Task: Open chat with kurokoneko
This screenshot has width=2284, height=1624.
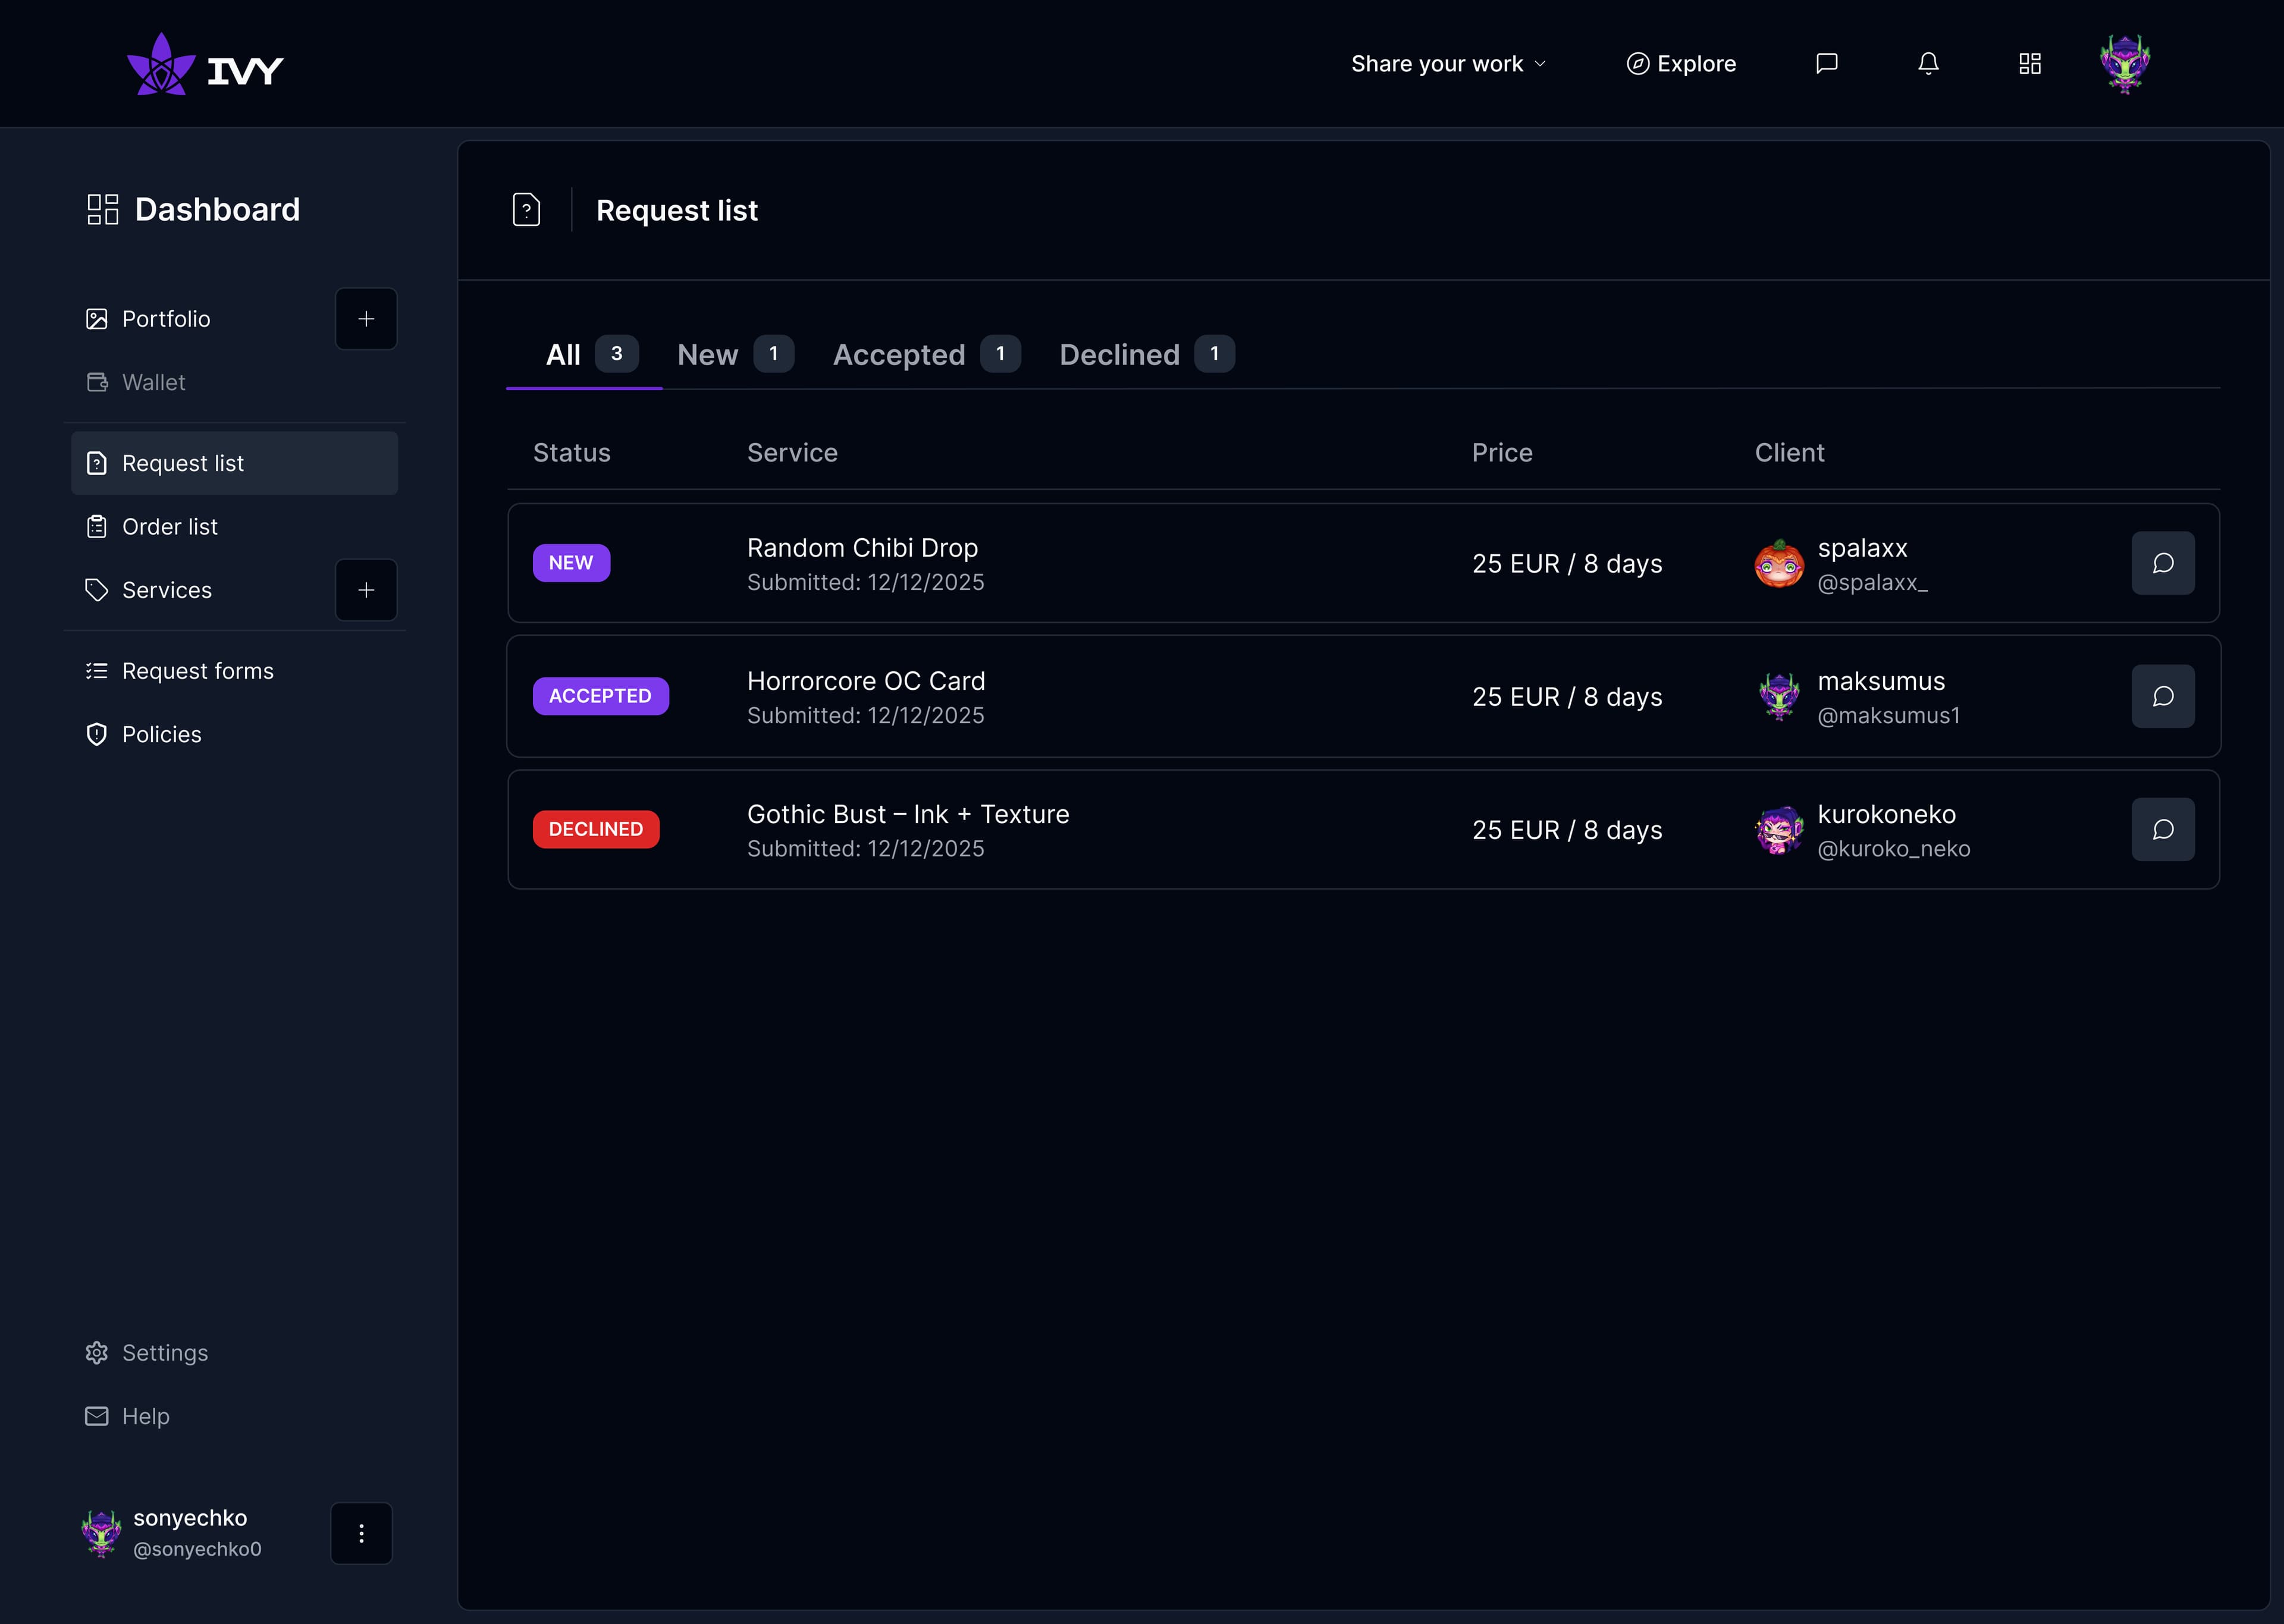Action: [2163, 829]
